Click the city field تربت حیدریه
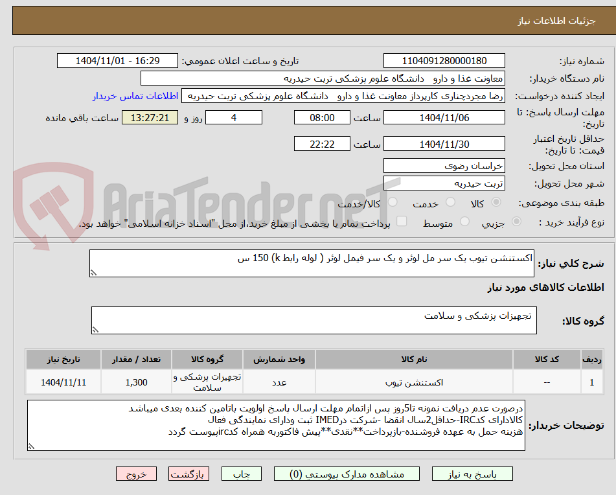616x495 pixels. pyautogui.click(x=444, y=183)
